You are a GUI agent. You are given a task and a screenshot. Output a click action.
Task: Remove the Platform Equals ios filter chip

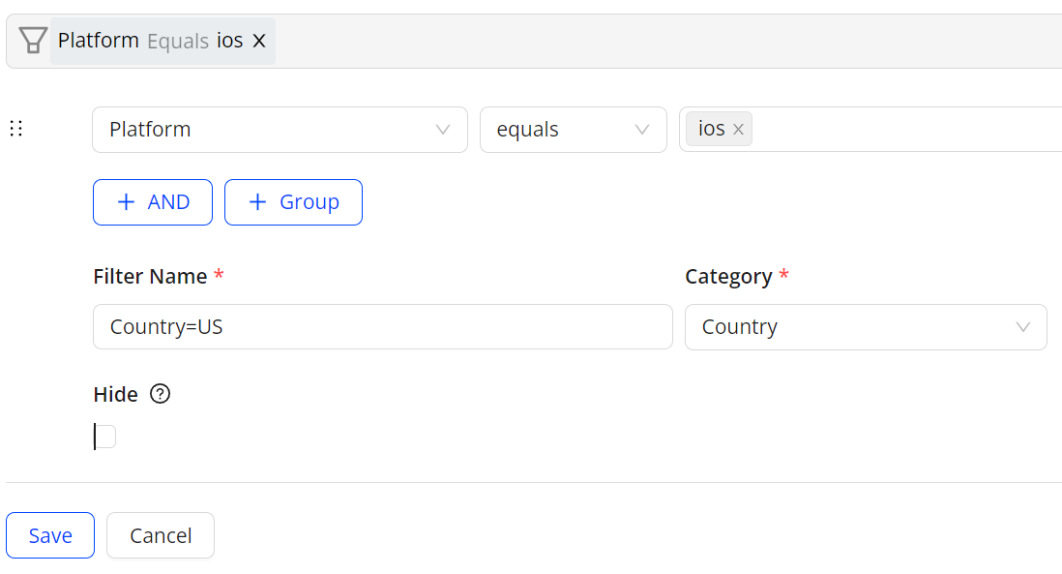point(259,41)
